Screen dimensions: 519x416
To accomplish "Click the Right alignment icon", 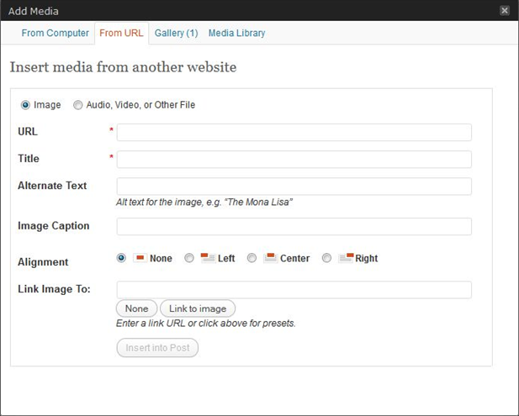I will (346, 258).
